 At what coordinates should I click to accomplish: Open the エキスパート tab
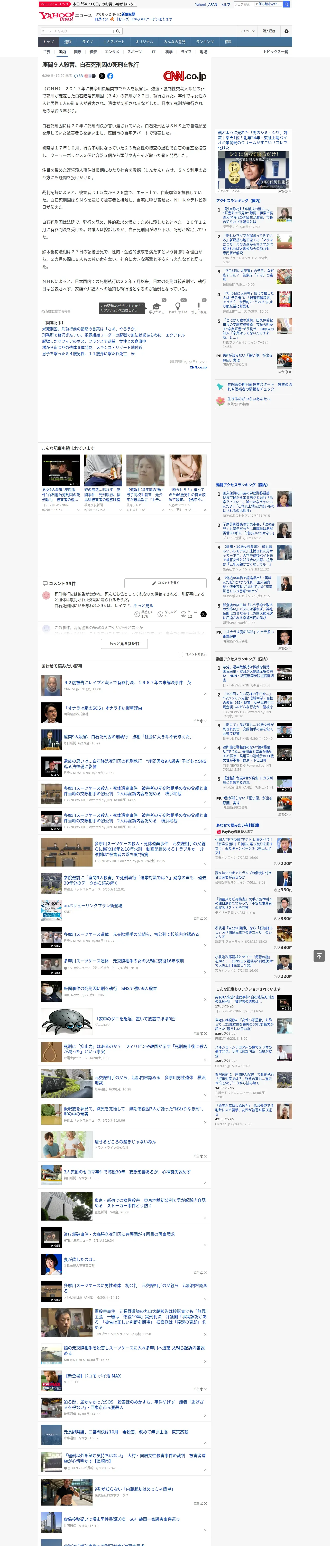tap(114, 42)
